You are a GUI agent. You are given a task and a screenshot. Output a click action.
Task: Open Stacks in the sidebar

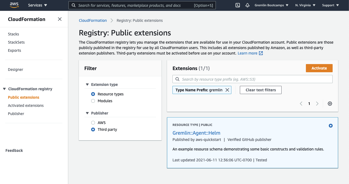tap(13, 34)
